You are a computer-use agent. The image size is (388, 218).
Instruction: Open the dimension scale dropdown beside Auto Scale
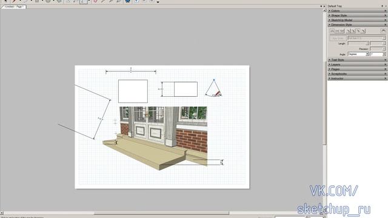[367, 38]
